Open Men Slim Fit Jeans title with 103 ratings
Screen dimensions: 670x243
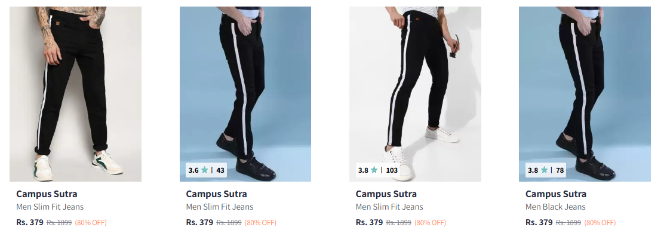coord(389,207)
